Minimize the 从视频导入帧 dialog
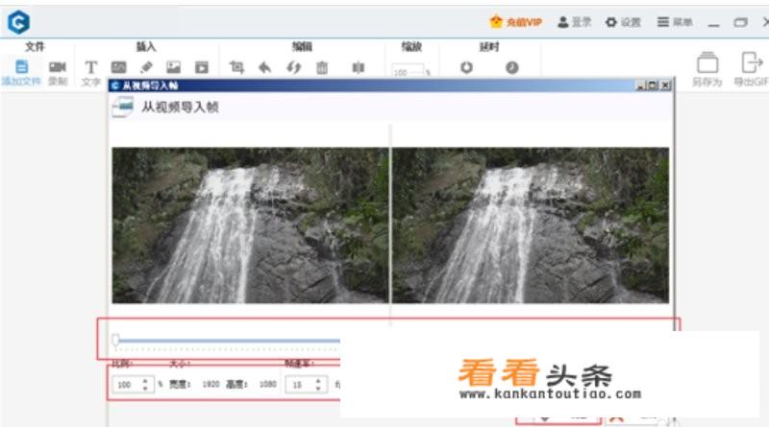The image size is (769, 427). [x=640, y=85]
